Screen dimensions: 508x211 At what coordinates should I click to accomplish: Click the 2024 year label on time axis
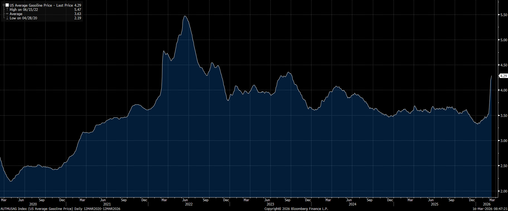353,204
